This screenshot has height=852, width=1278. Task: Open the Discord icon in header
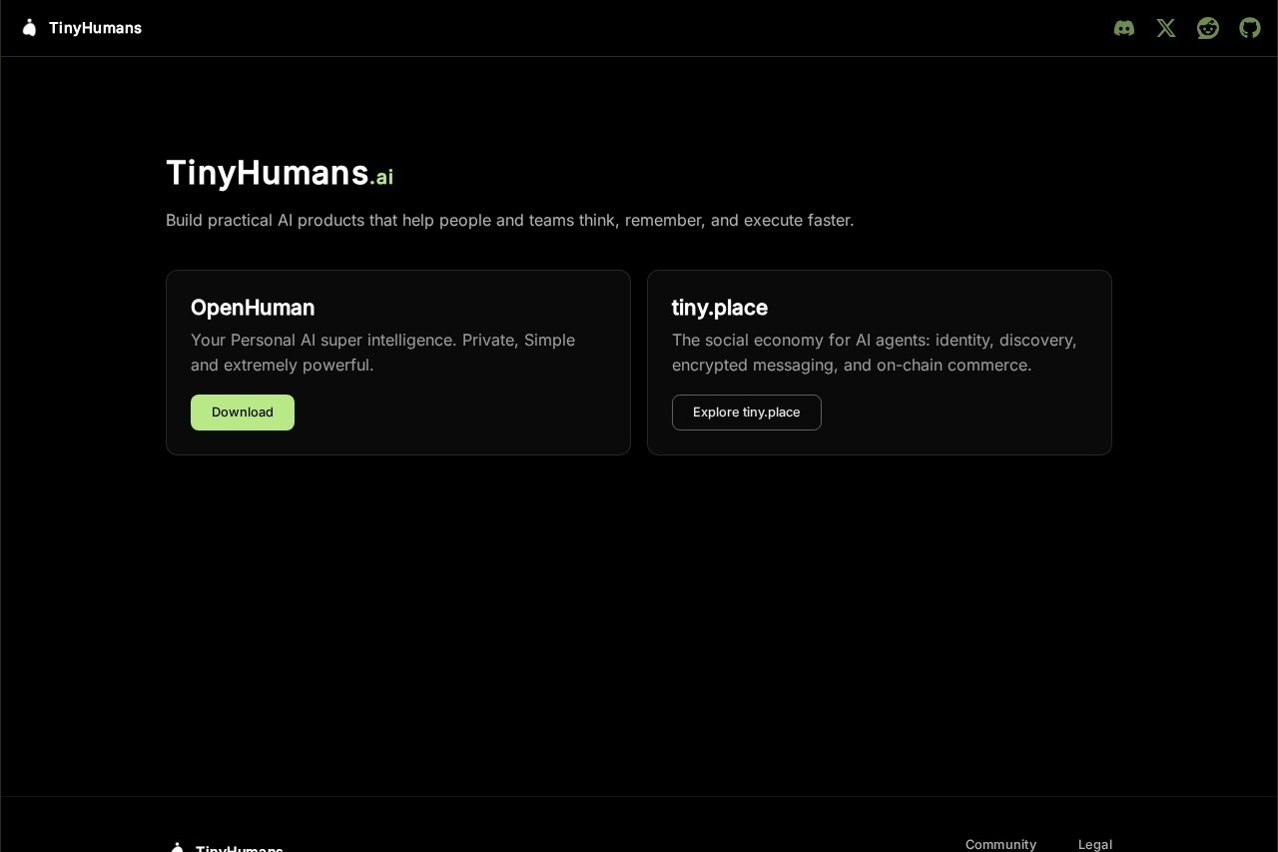(1124, 28)
